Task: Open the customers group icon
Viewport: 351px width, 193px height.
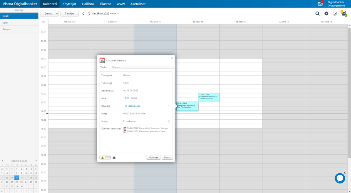Action: [x=344, y=13]
